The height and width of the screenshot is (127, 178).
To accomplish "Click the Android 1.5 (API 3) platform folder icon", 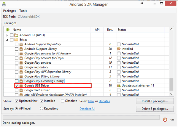I will (16, 35).
